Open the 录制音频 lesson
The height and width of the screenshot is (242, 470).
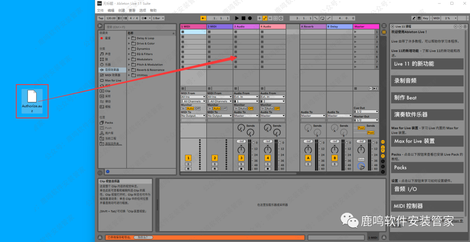click(427, 81)
